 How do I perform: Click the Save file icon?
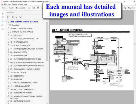click(x=29, y=8)
